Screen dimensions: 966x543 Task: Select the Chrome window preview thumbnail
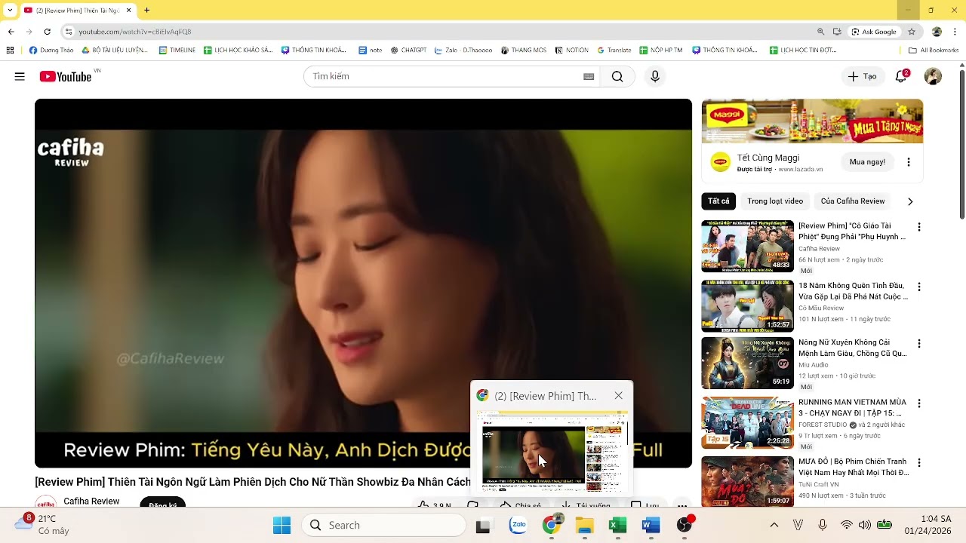tap(551, 450)
